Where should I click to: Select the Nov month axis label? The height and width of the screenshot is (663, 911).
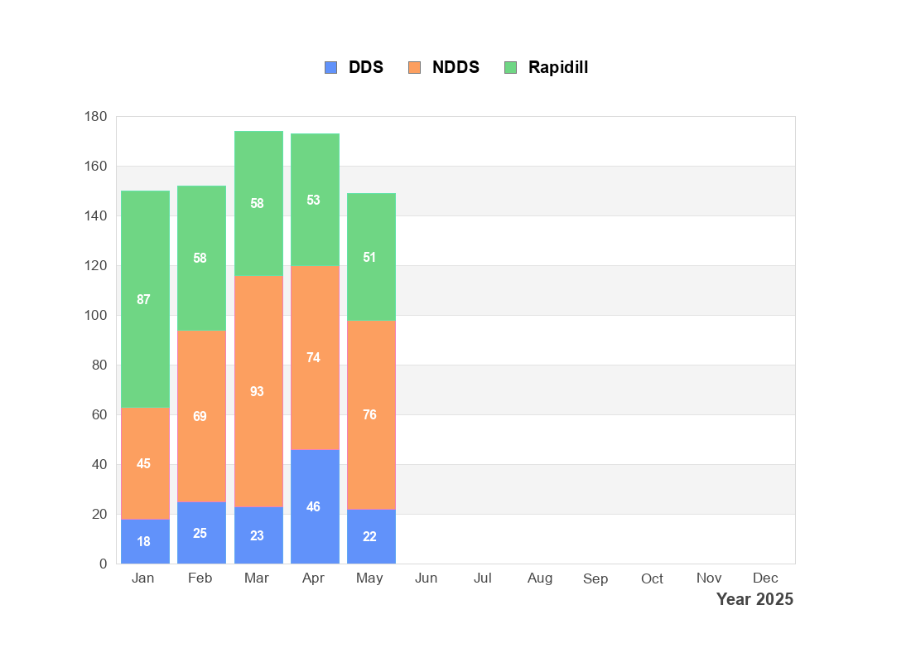click(x=709, y=578)
